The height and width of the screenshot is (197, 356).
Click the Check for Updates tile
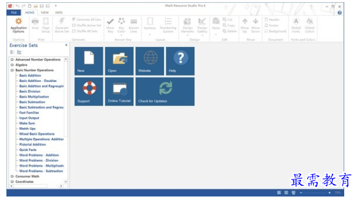coord(165,92)
